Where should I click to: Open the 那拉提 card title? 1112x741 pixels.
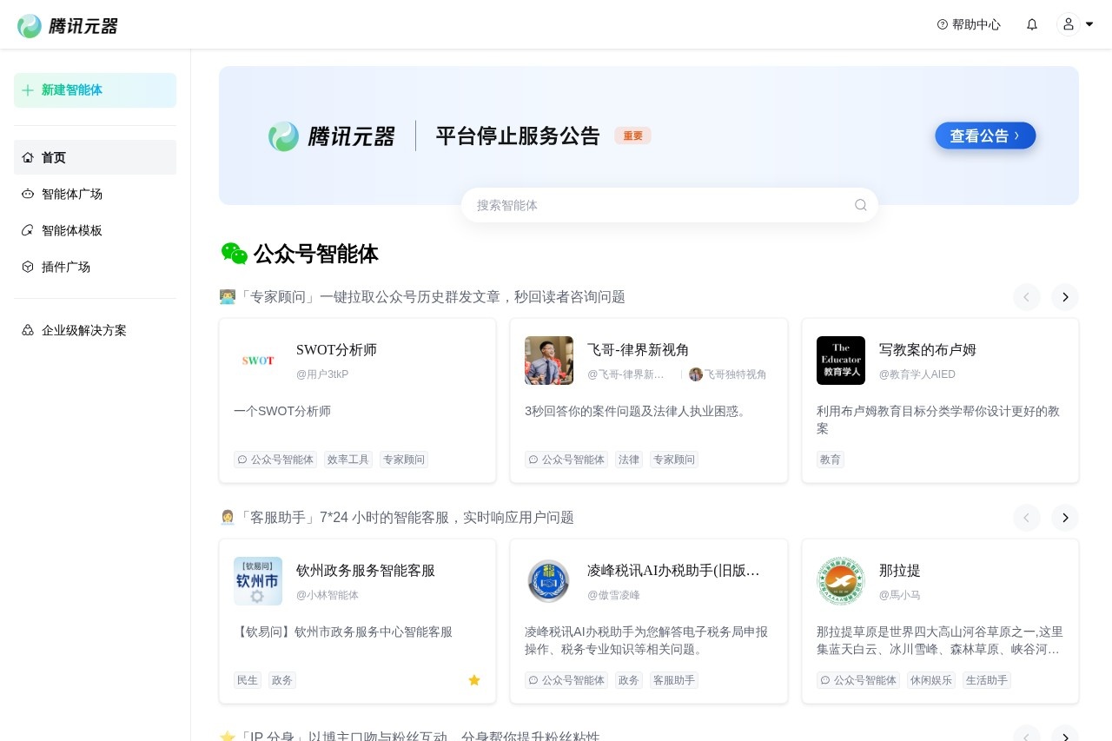pos(900,571)
